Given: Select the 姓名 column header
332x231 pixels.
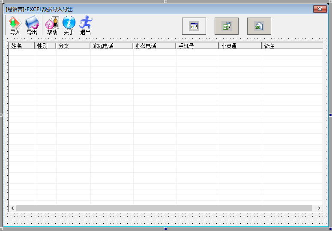Looking at the screenshot, I should [x=21, y=46].
